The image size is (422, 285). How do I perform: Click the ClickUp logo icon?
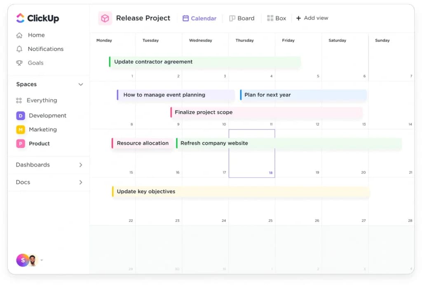(20, 18)
